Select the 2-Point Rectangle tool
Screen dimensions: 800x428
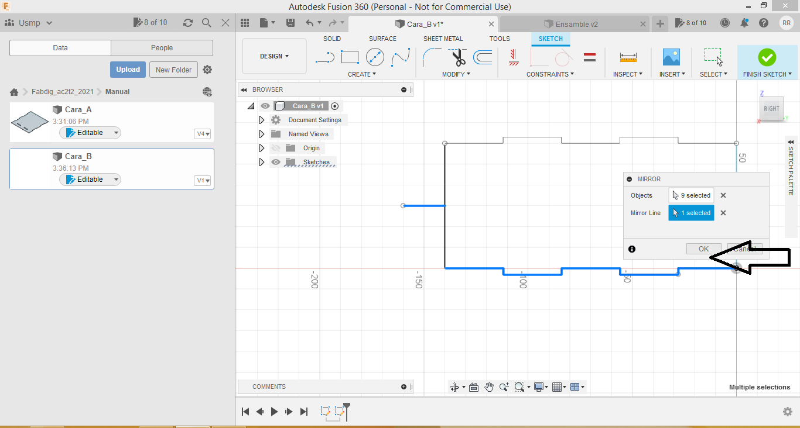coord(350,57)
